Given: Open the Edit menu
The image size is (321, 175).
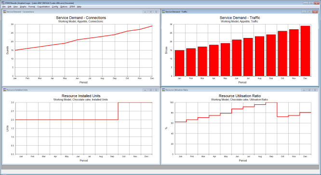Looking at the screenshot, I should [x=10, y=7].
